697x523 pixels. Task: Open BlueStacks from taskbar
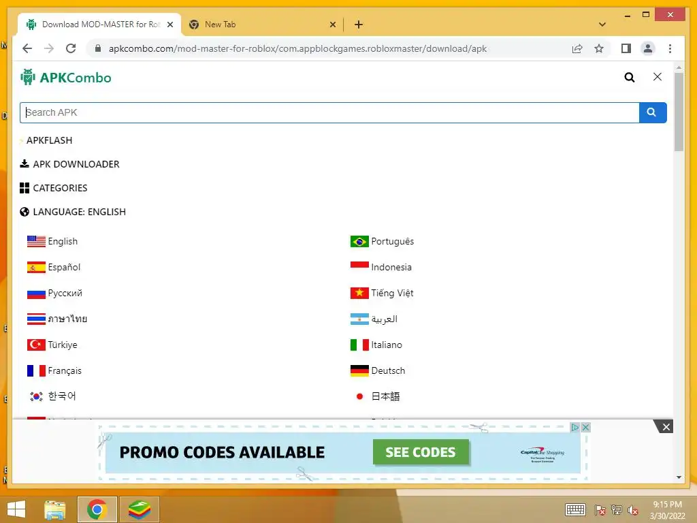(x=139, y=509)
